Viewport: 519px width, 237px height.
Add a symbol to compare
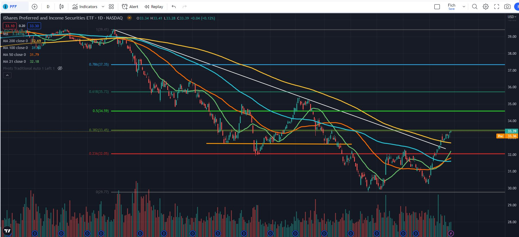point(34,7)
